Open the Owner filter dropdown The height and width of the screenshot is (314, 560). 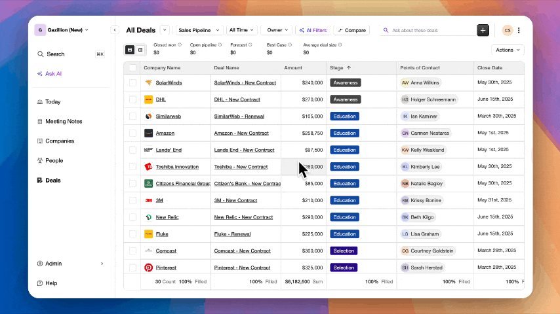277,30
